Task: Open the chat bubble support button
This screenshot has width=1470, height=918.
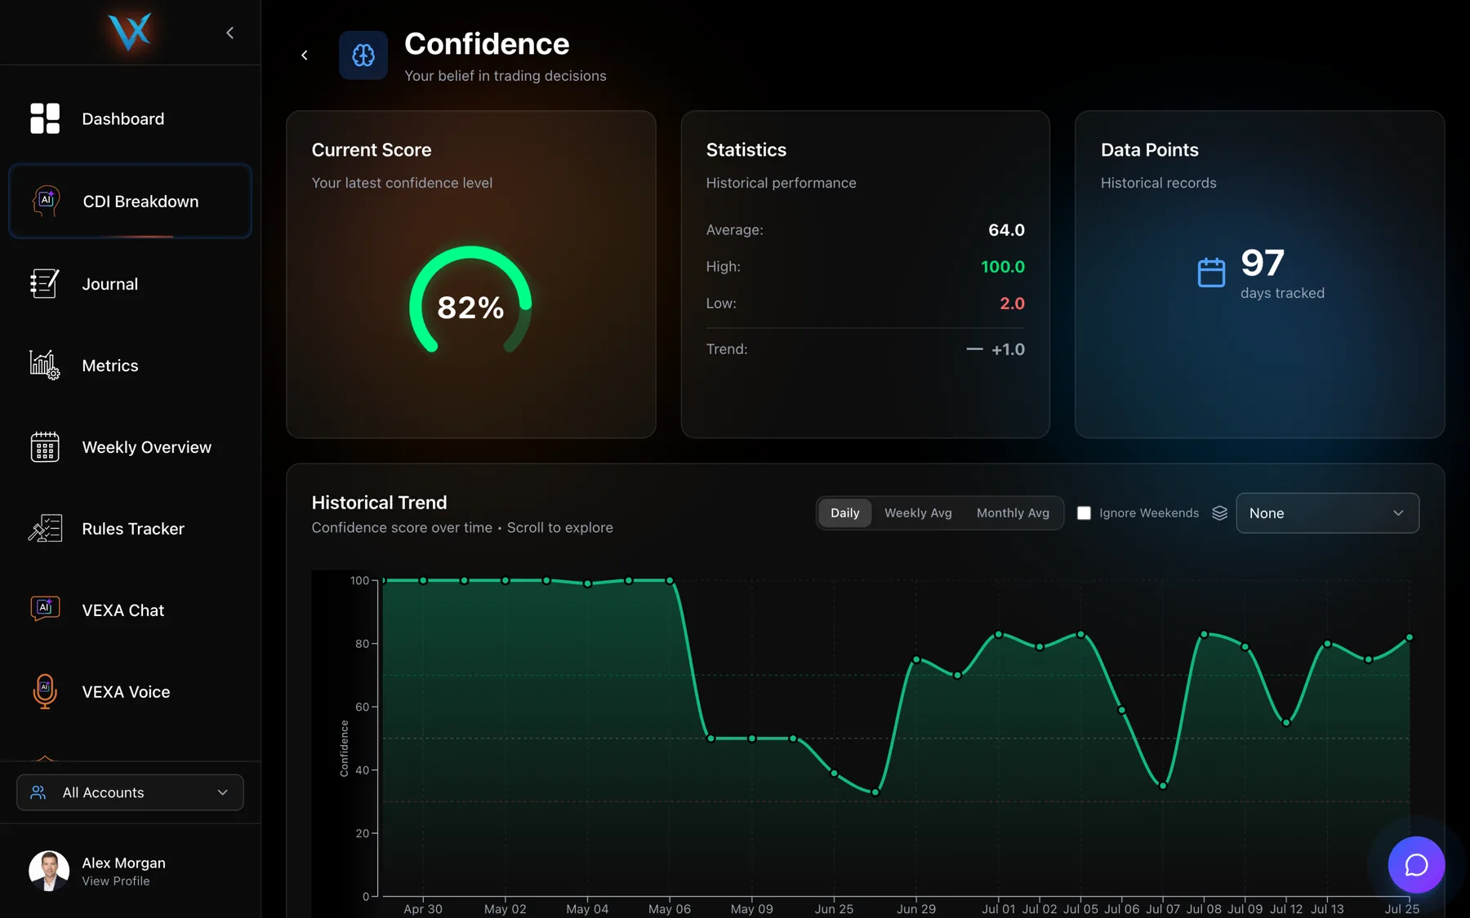Action: coord(1416,865)
